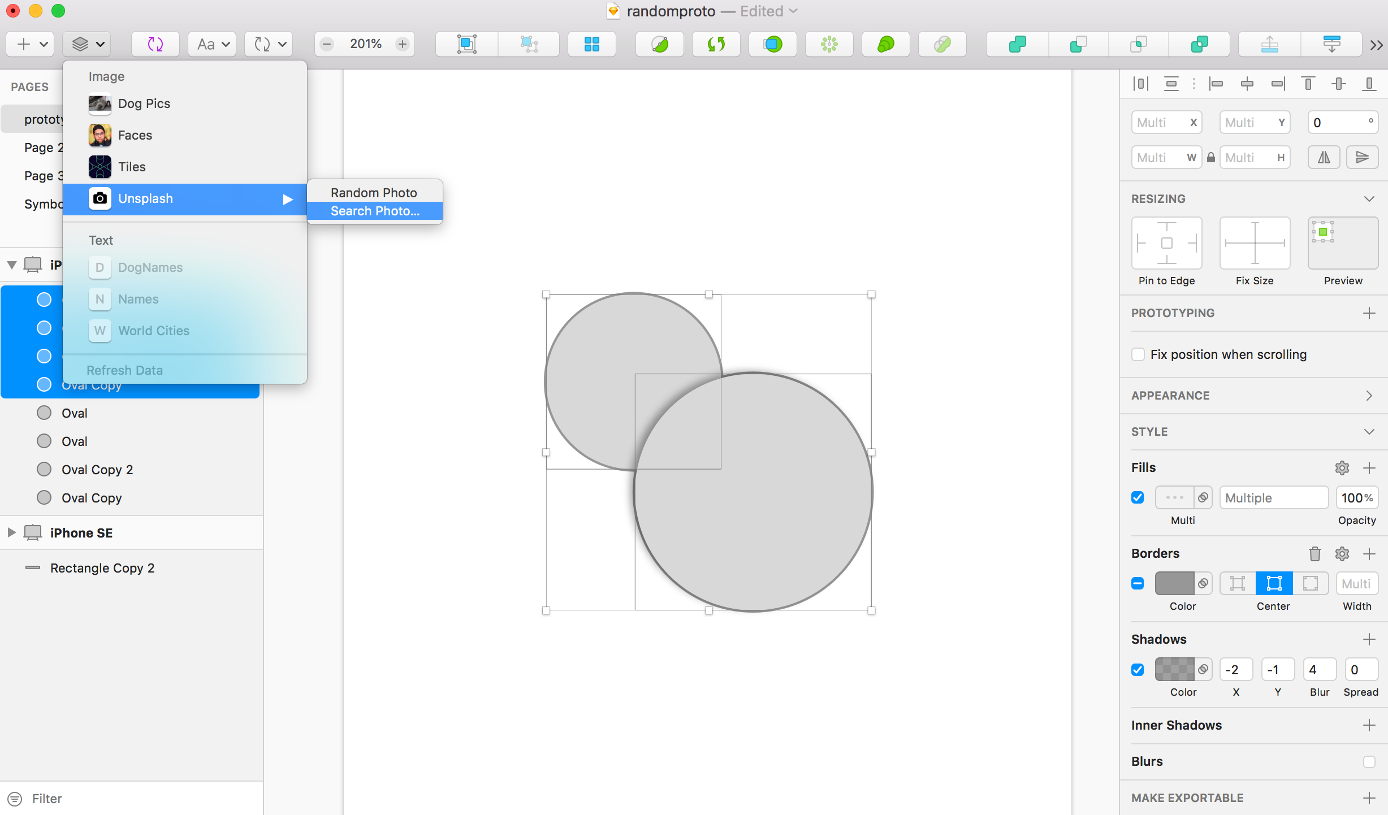The width and height of the screenshot is (1388, 815).
Task: Expand the iPhone SE artboard
Action: tap(11, 532)
